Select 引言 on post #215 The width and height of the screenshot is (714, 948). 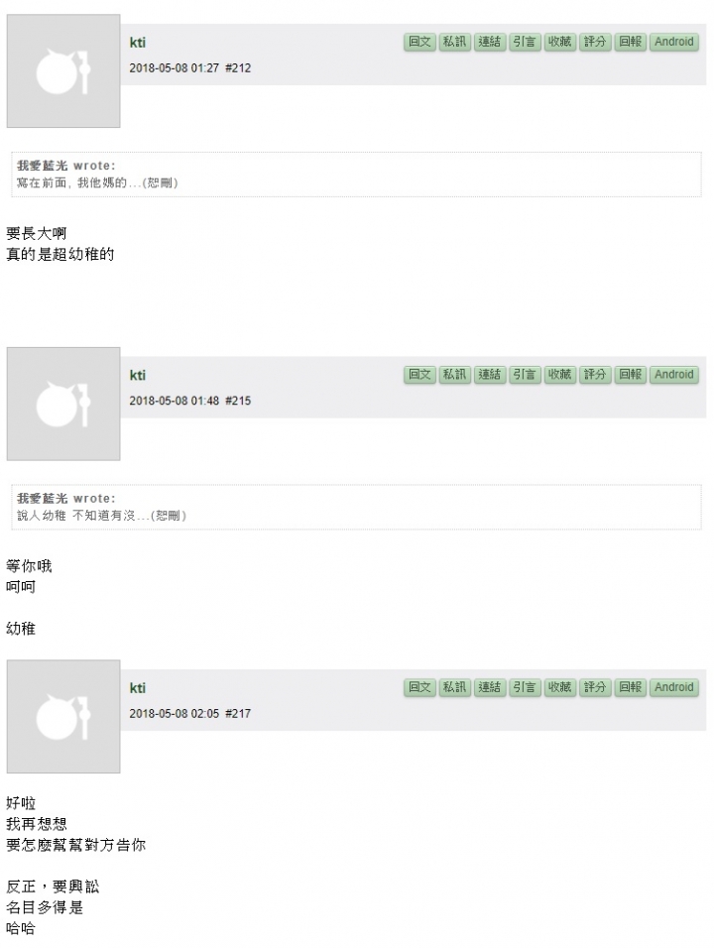tap(525, 374)
